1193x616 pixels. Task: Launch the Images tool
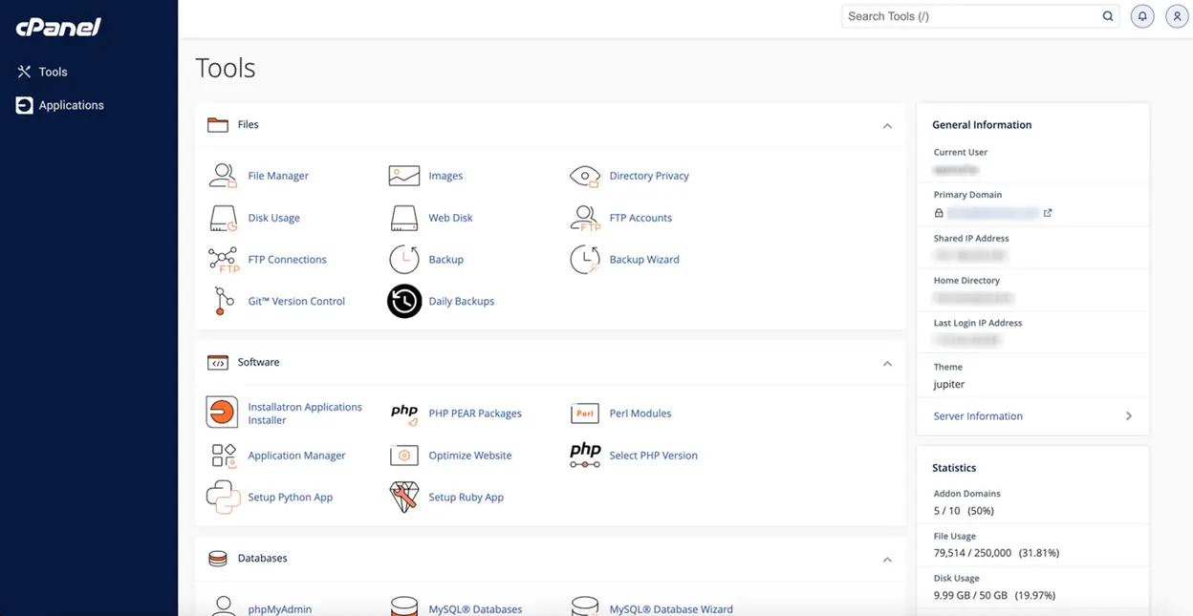445,176
